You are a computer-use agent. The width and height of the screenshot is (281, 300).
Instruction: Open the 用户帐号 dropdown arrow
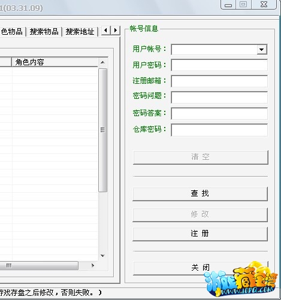point(262,50)
